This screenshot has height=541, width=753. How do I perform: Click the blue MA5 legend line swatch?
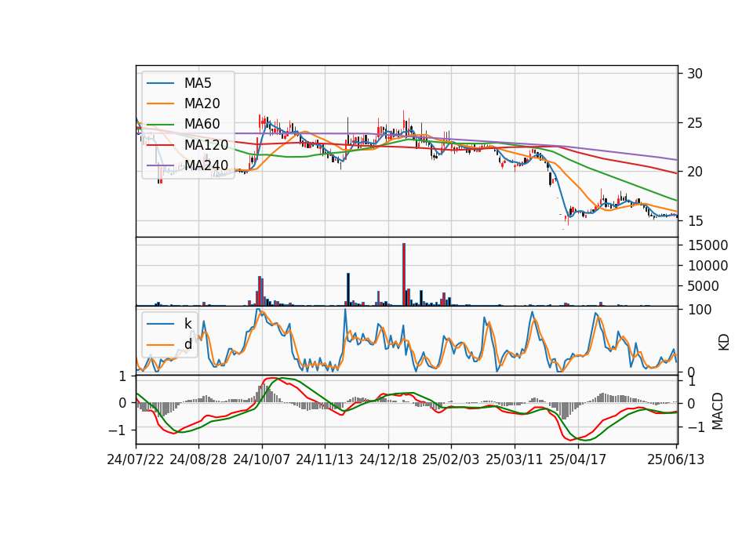click(160, 84)
